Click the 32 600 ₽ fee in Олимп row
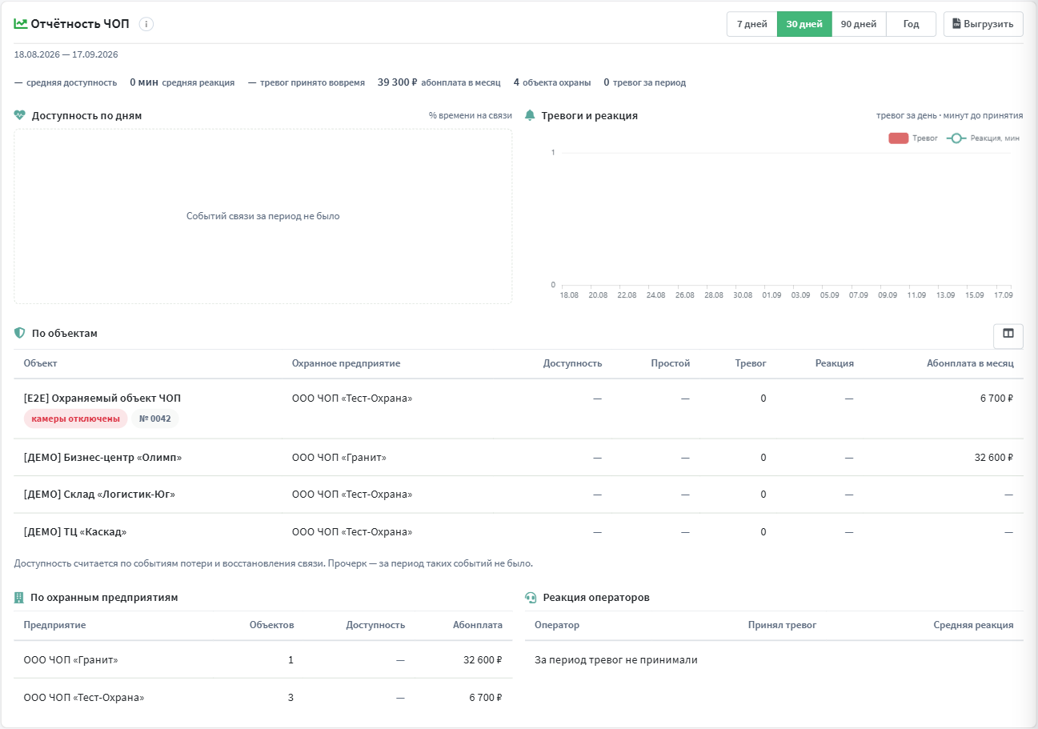 (x=993, y=458)
